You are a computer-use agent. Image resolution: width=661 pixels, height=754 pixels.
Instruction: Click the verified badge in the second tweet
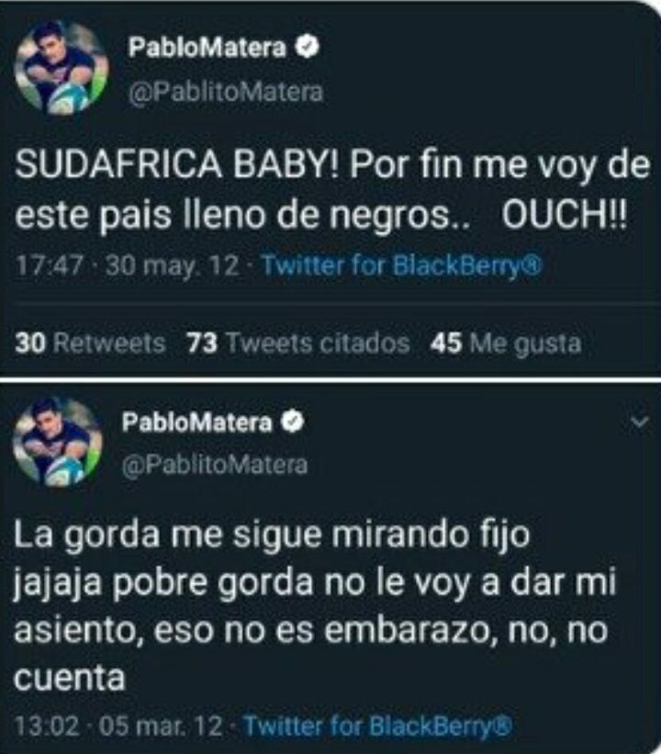tap(293, 422)
